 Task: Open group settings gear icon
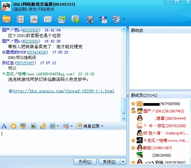coord(116,19)
